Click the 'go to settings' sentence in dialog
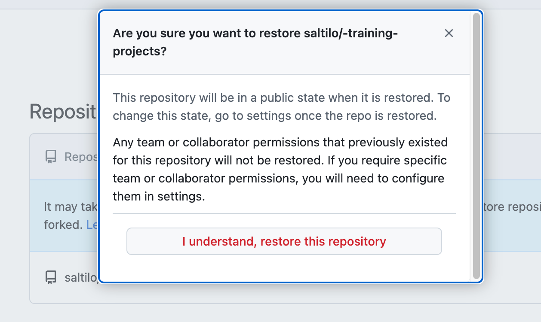 pyautogui.click(x=275, y=116)
